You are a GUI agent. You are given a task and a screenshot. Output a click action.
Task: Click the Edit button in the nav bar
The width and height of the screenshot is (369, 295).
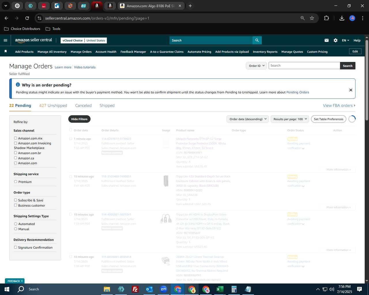[x=355, y=51]
